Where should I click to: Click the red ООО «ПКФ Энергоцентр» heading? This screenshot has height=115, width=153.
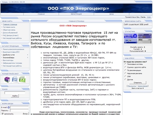(x=73, y=26)
